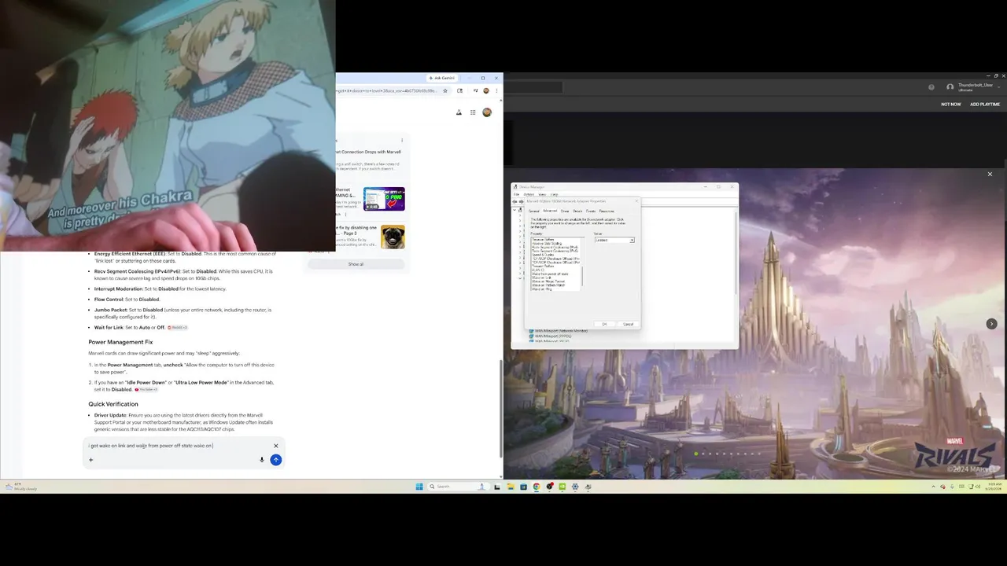Open the gaming video thumbnail result
Screen dimensions: 1007x566
click(x=384, y=199)
